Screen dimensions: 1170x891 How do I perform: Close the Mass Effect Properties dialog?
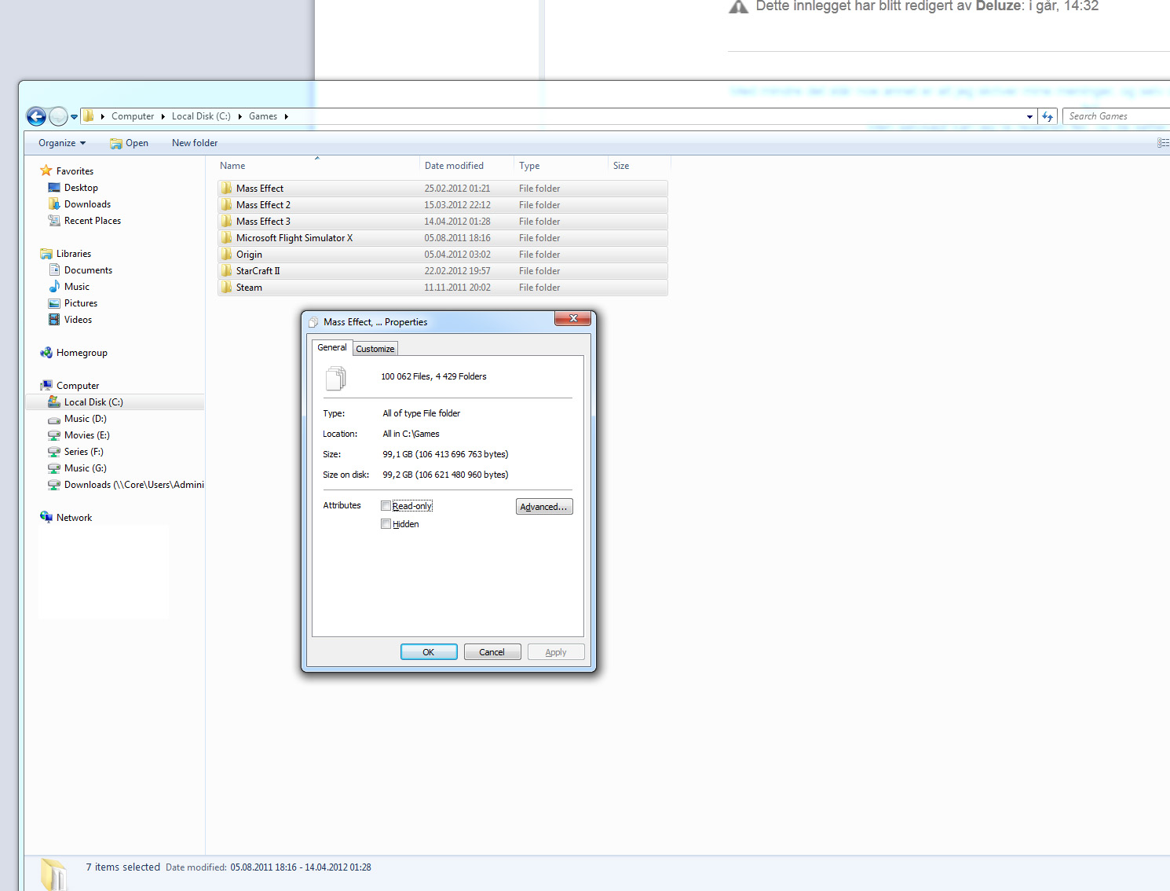(x=573, y=318)
